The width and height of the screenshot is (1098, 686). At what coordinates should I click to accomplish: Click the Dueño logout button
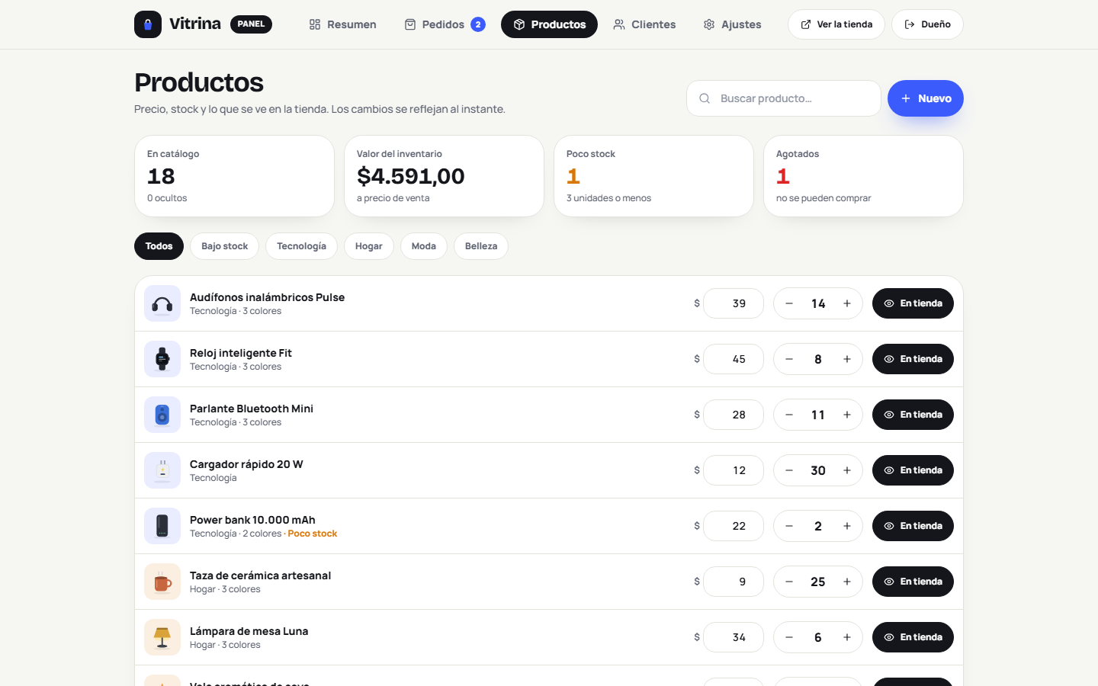tap(927, 24)
